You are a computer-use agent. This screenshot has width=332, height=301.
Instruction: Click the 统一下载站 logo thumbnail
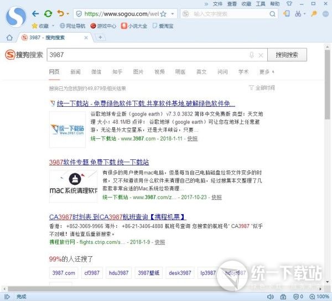tap(68, 129)
